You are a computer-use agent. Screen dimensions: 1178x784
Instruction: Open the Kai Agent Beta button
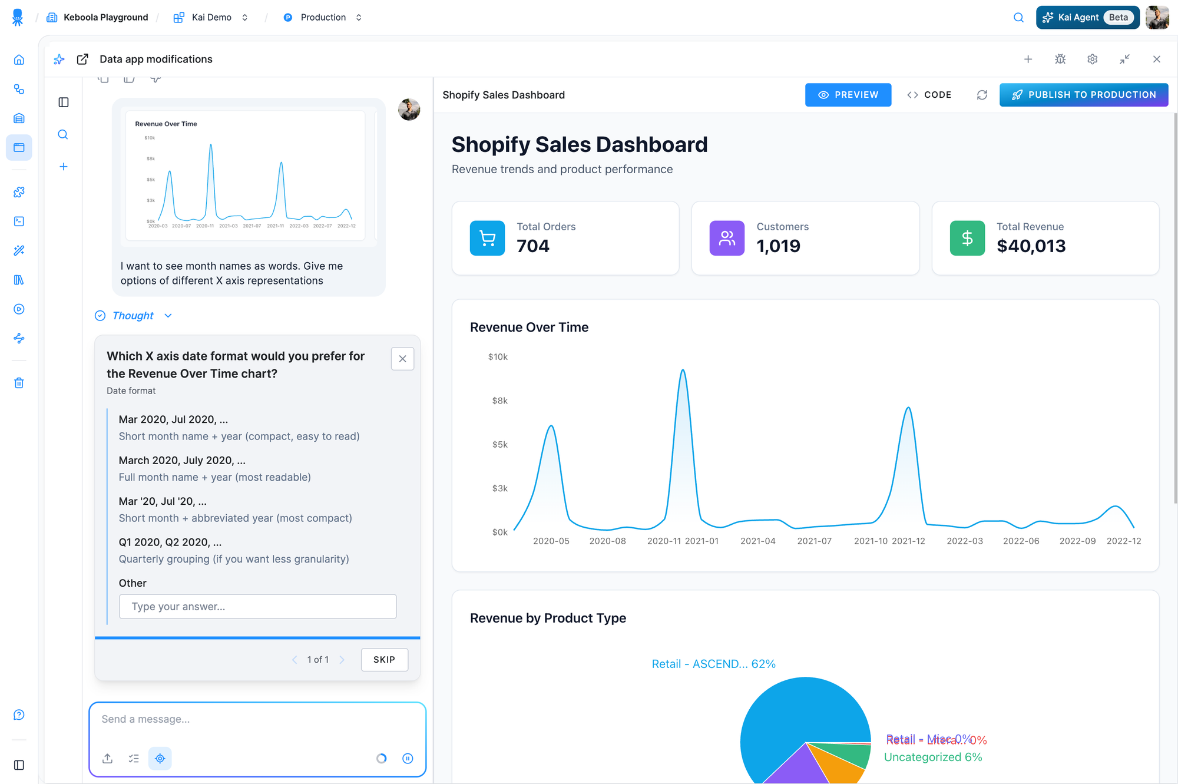point(1087,18)
